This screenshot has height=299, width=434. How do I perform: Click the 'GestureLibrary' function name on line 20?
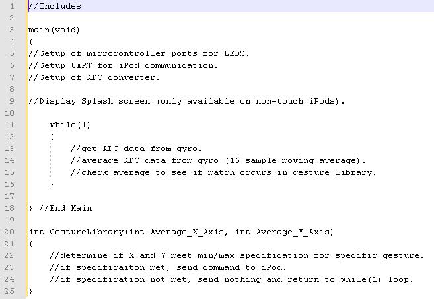point(87,232)
